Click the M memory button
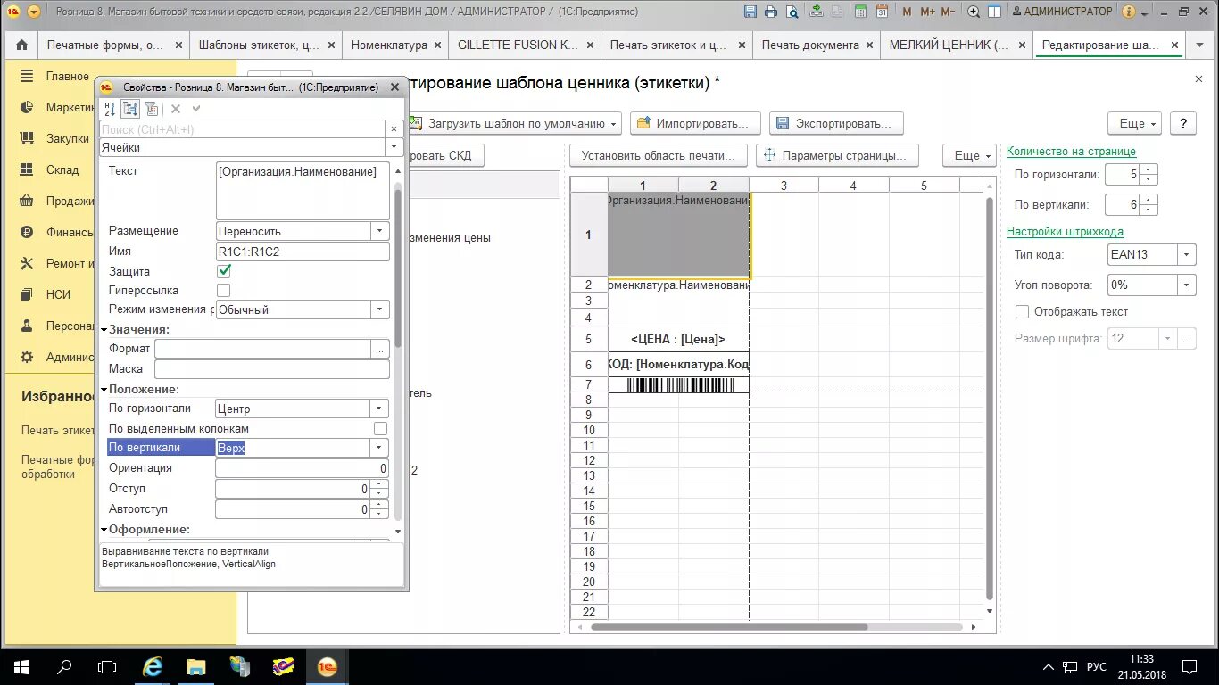The width and height of the screenshot is (1219, 685). point(907,12)
